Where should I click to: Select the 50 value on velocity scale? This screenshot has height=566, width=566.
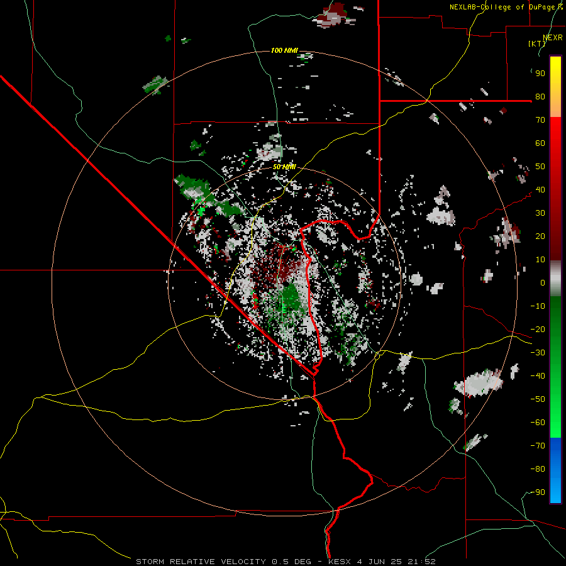click(x=540, y=167)
